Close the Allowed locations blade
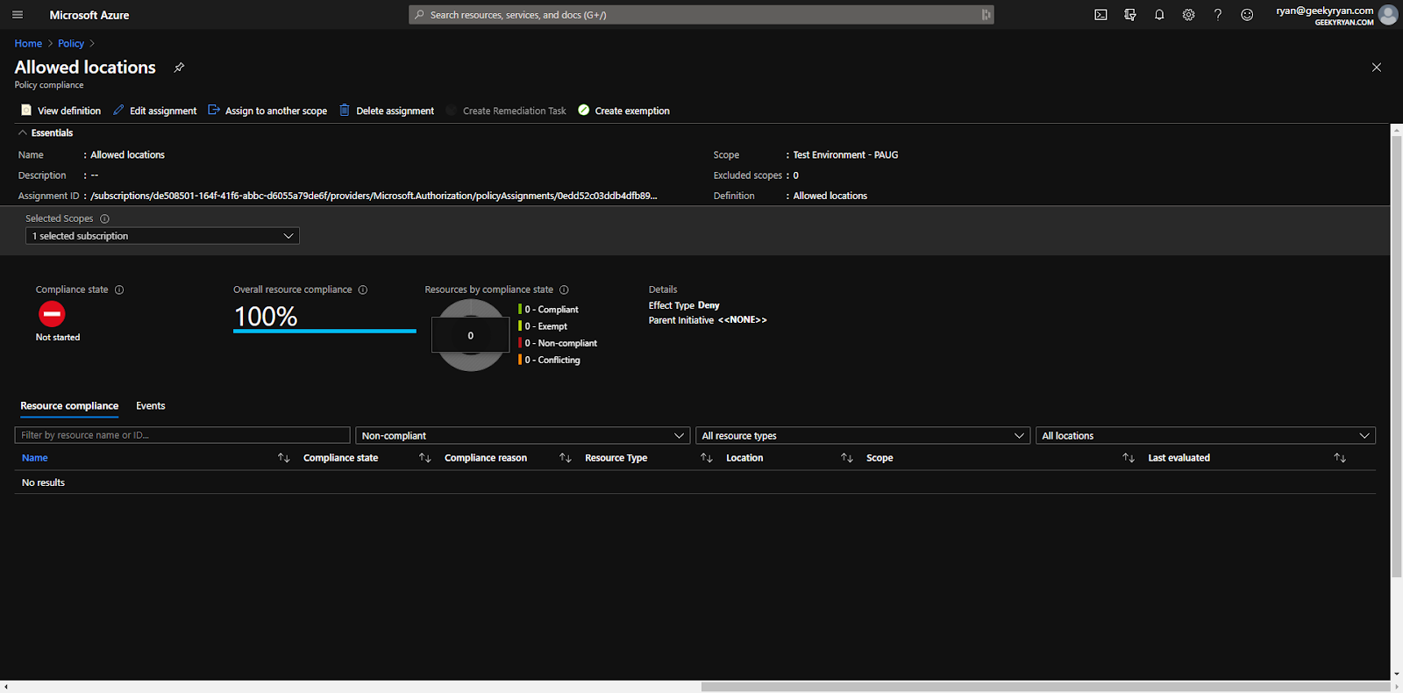1403x693 pixels. 1377,68
